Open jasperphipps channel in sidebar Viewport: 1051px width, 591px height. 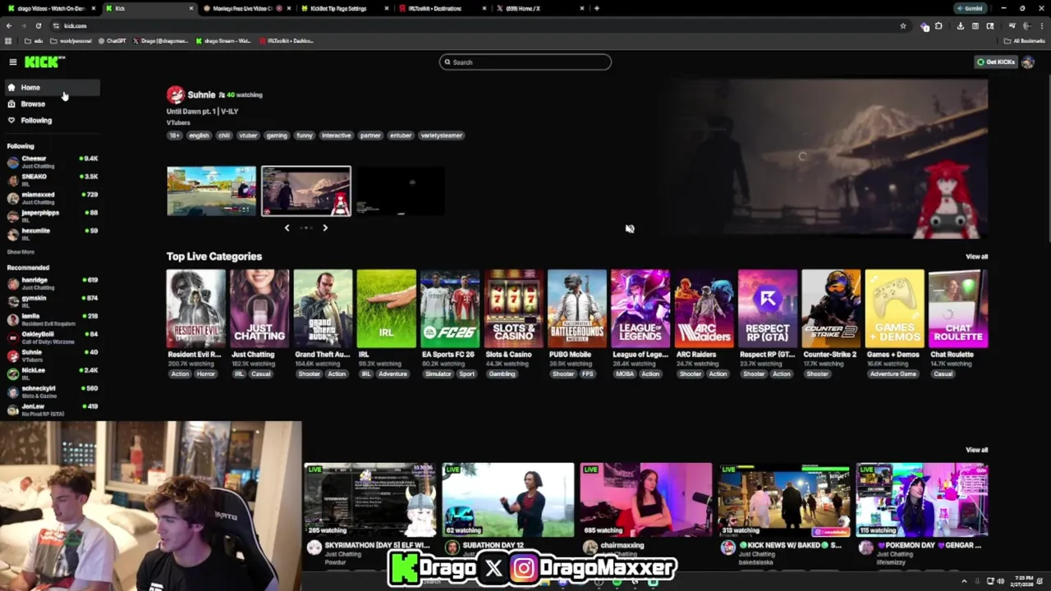[x=52, y=216]
